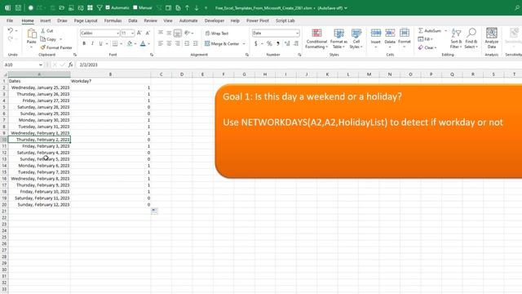The width and height of the screenshot is (522, 294).
Task: Open the File menu
Action: point(10,20)
